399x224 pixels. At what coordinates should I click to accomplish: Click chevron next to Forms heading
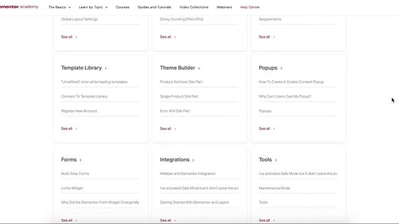coord(80,160)
